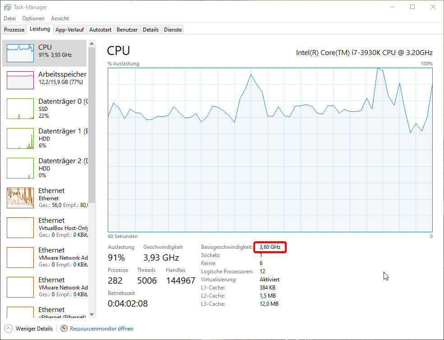Click the Ressourcenmonitor öffnen link

[x=101, y=329]
